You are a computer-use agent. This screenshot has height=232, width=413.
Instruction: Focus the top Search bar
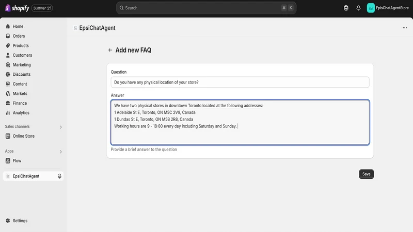[206, 8]
